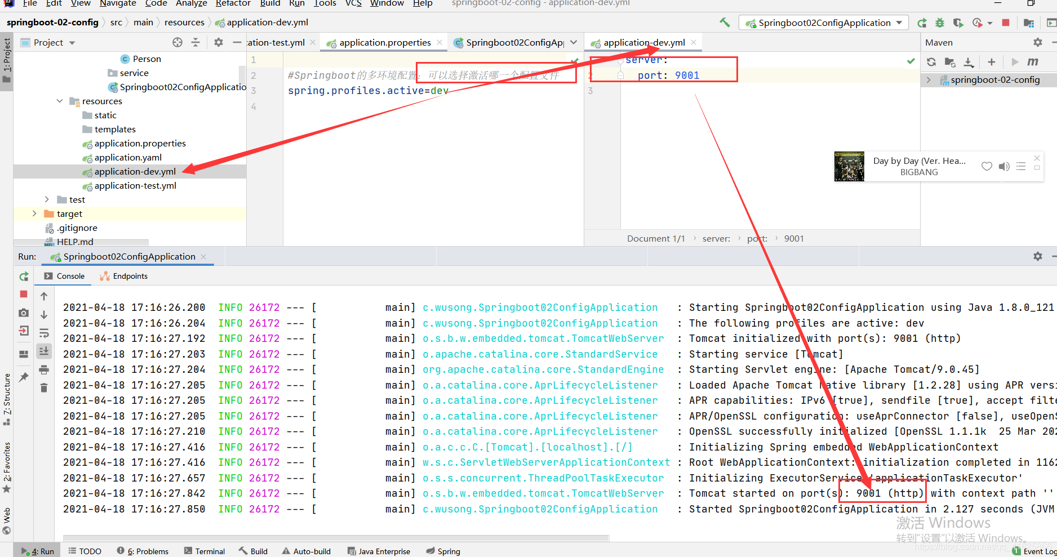Viewport: 1057px width, 557px height.
Task: Open the Build menu
Action: [x=270, y=3]
